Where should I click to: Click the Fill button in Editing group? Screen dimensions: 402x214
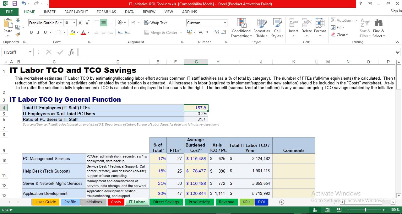tap(338, 28)
